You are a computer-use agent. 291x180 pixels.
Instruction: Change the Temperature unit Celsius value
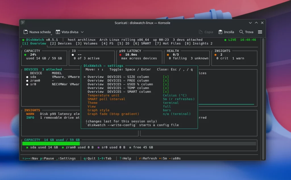click(175, 95)
